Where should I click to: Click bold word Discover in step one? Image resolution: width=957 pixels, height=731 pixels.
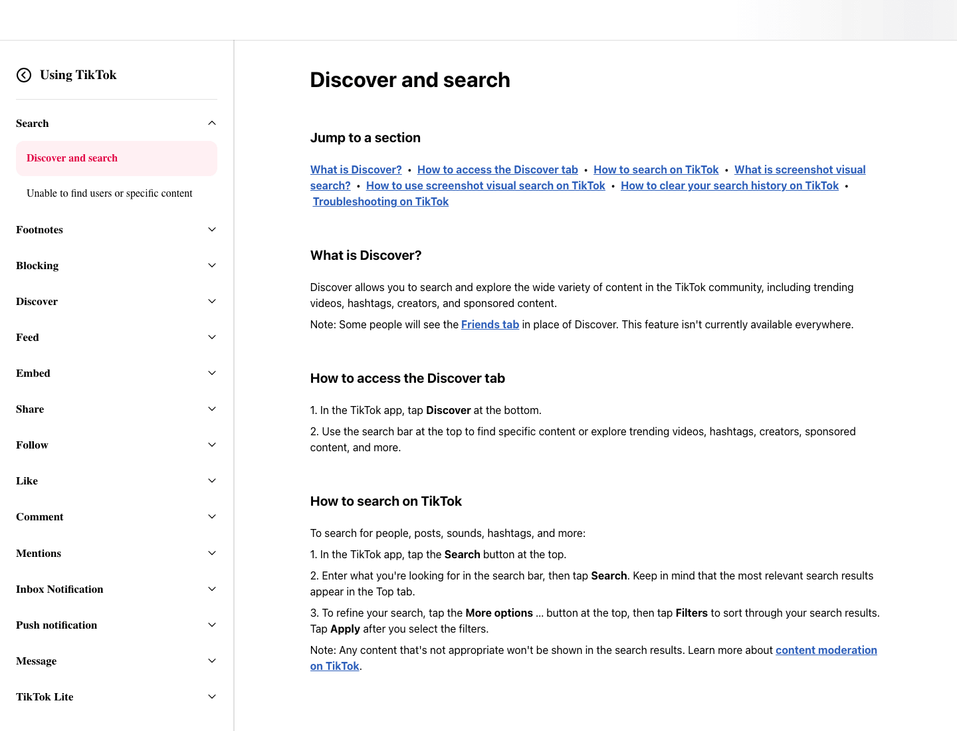pyautogui.click(x=449, y=410)
